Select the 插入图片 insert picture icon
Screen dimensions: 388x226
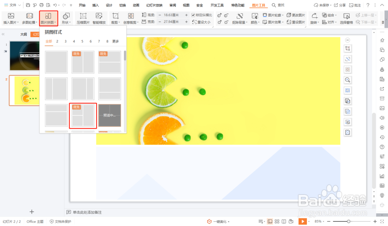10,18
